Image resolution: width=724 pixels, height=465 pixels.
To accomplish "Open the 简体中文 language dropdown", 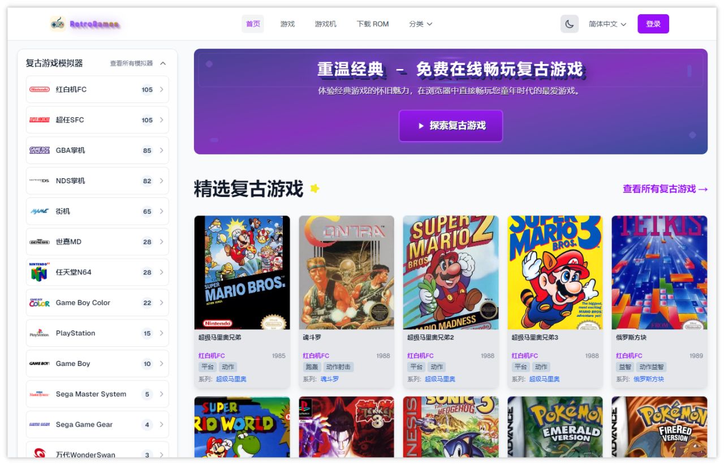I will click(x=607, y=24).
